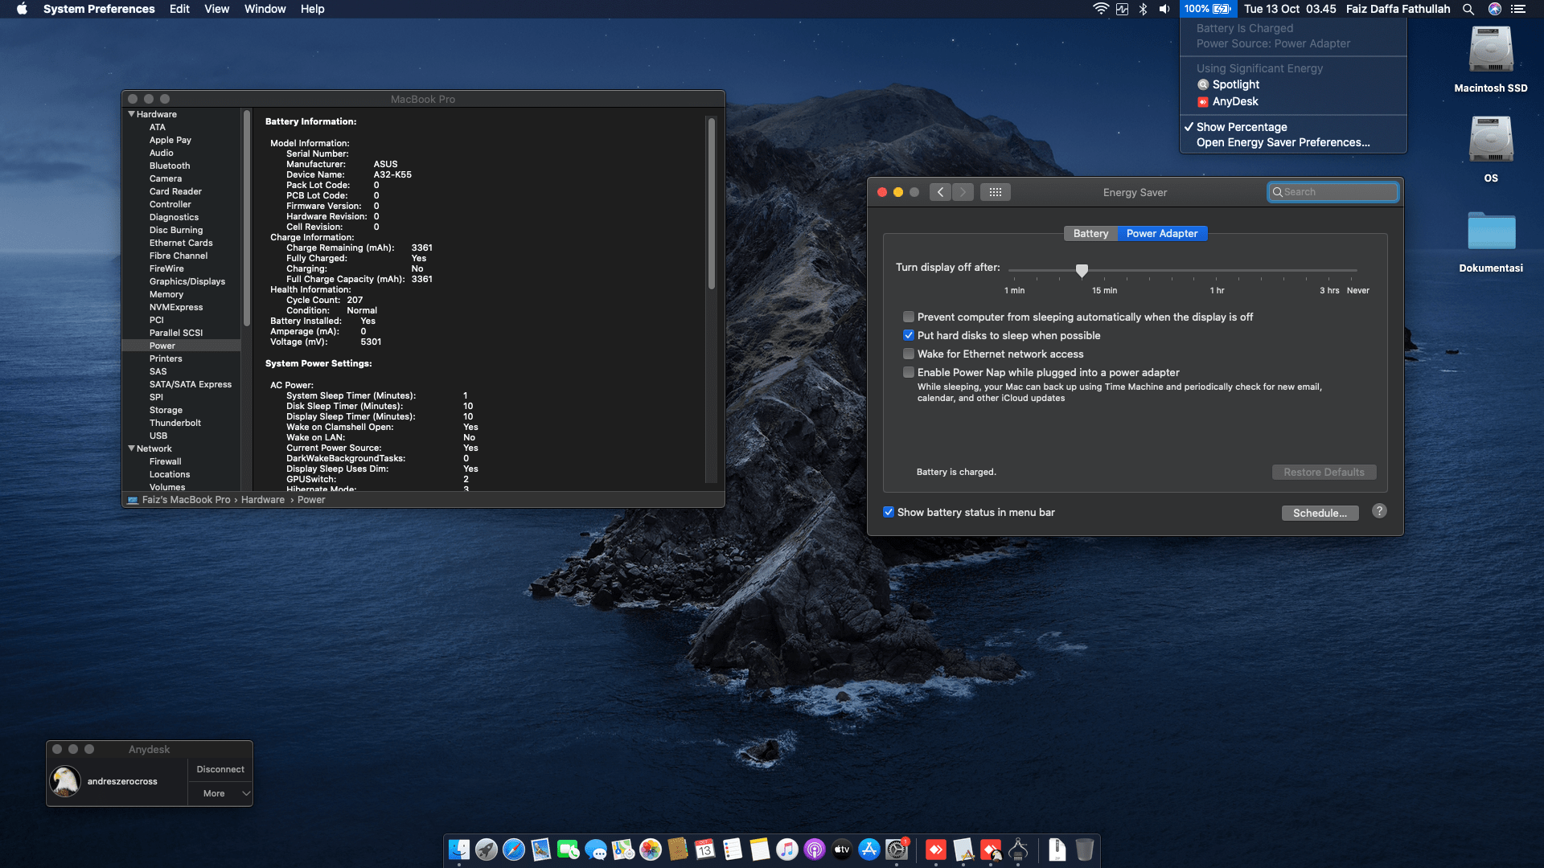Viewport: 1544px width, 868px height.
Task: Click System Preferences gear in dock
Action: (x=897, y=850)
